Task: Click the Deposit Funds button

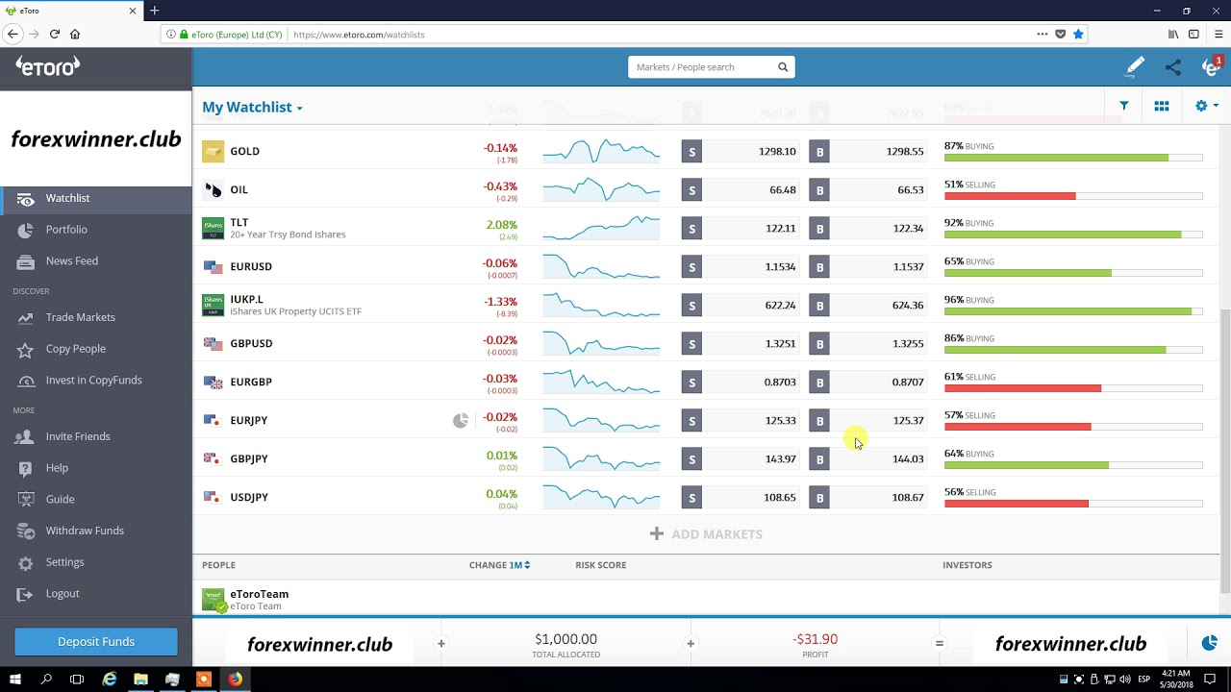Action: (96, 642)
